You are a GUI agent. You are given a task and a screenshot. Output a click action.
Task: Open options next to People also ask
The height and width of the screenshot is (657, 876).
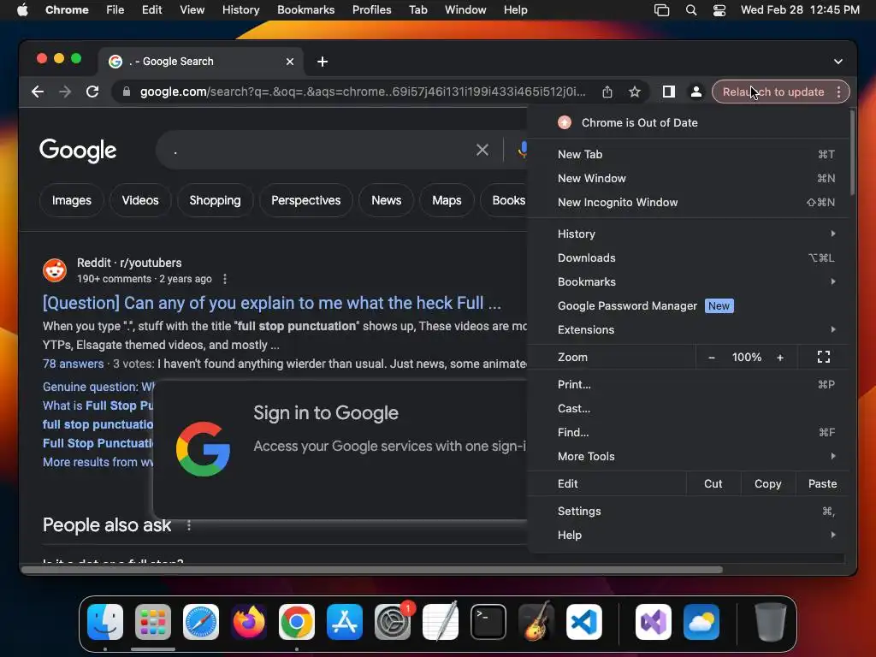point(189,525)
